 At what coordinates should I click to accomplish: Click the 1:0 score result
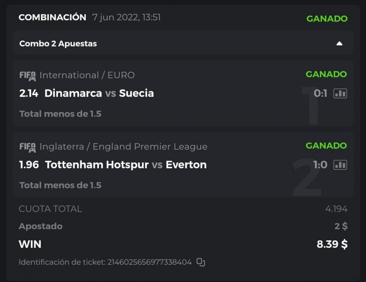[x=320, y=165]
